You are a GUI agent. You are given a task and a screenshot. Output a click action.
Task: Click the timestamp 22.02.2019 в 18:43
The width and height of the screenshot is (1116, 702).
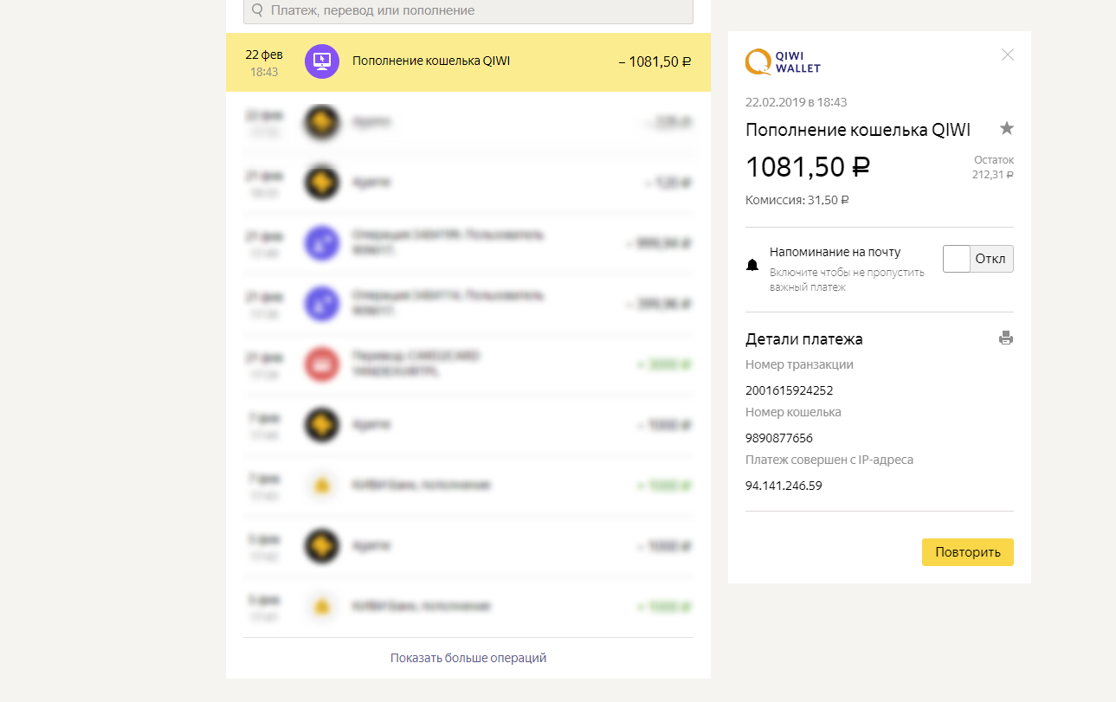(796, 102)
